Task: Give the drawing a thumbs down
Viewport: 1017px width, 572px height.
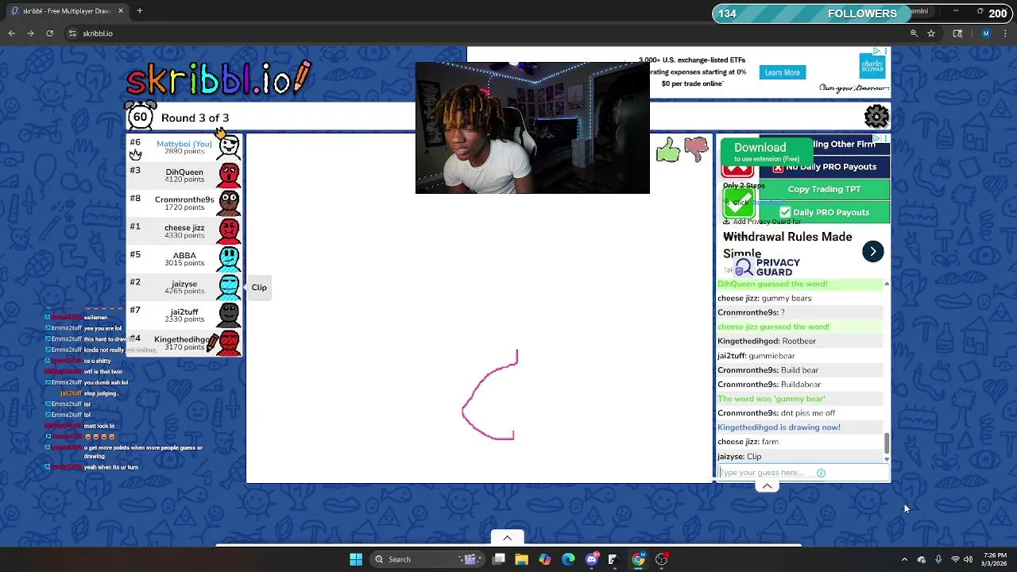Action: pyautogui.click(x=696, y=150)
